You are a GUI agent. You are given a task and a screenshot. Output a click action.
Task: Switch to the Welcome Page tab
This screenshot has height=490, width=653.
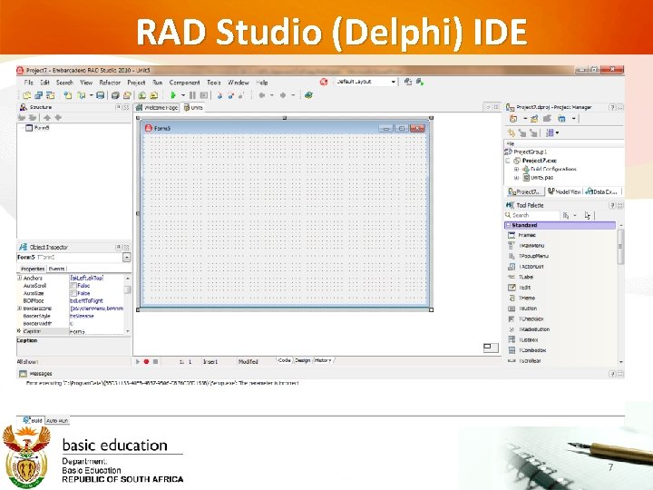pos(157,107)
